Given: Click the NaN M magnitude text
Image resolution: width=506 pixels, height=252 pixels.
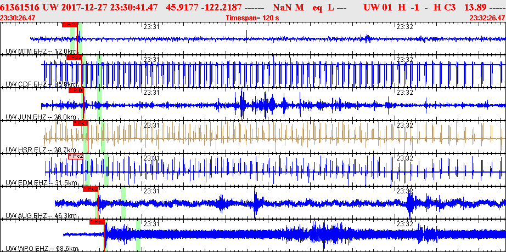Looking at the screenshot, I should click(288, 7).
